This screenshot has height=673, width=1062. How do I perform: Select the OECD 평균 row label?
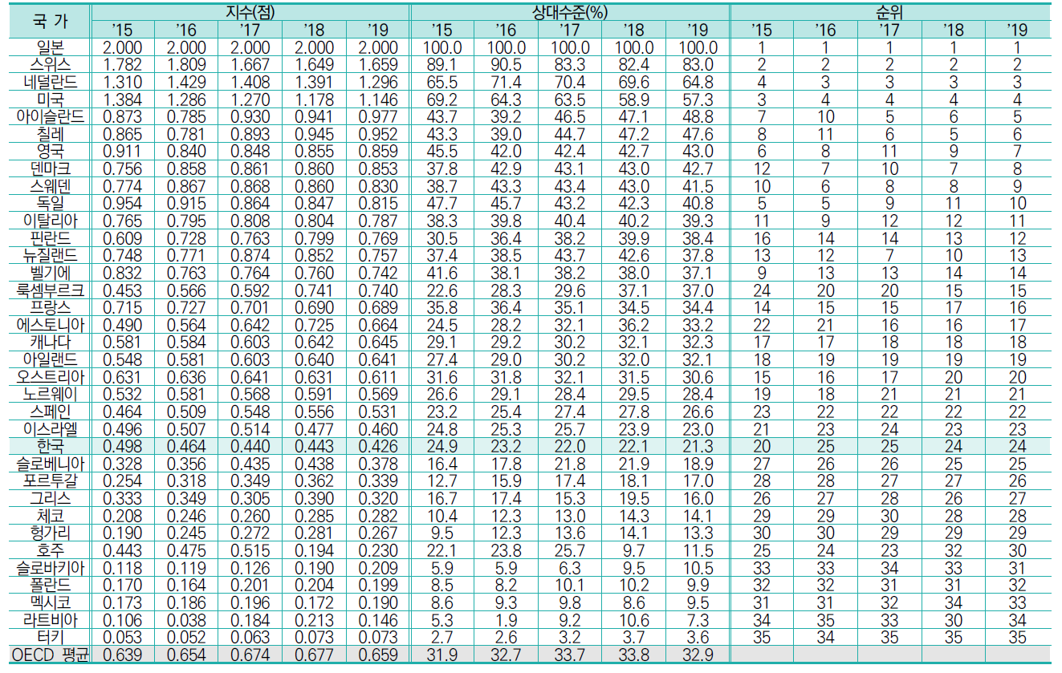click(50, 656)
